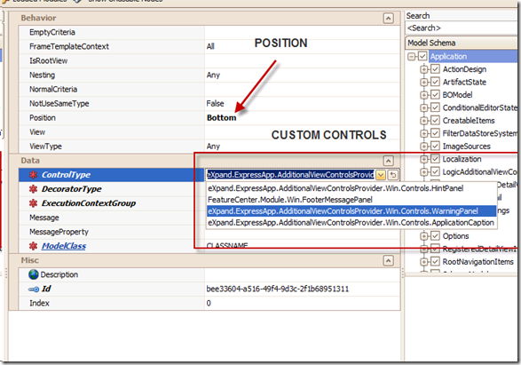The image size is (521, 365).
Task: Click the FrameTemplateContext value All
Action: tap(210, 46)
